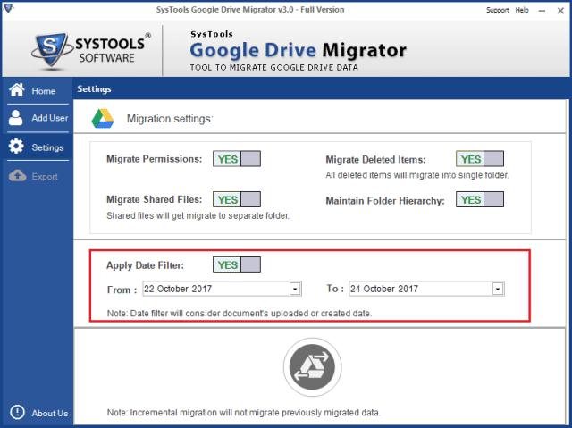Viewport: 572px width, 428px height.
Task: Open the From date dropdown arrow
Action: [x=295, y=290]
